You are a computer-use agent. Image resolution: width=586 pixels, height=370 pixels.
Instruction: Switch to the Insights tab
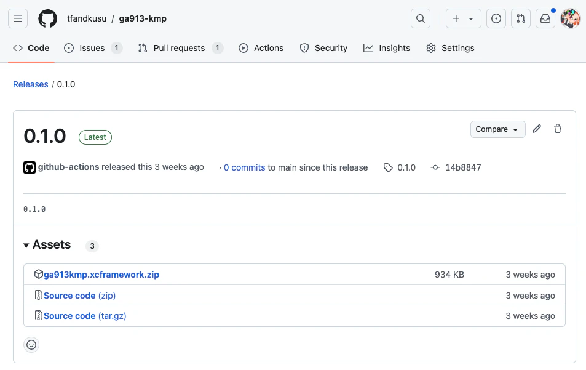387,48
